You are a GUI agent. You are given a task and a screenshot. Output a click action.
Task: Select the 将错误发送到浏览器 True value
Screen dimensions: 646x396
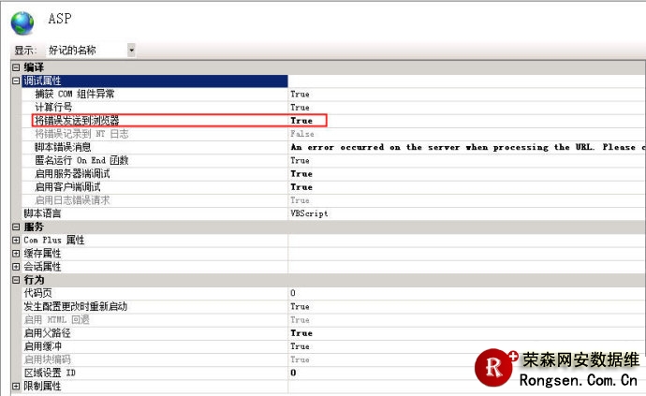tap(301, 121)
